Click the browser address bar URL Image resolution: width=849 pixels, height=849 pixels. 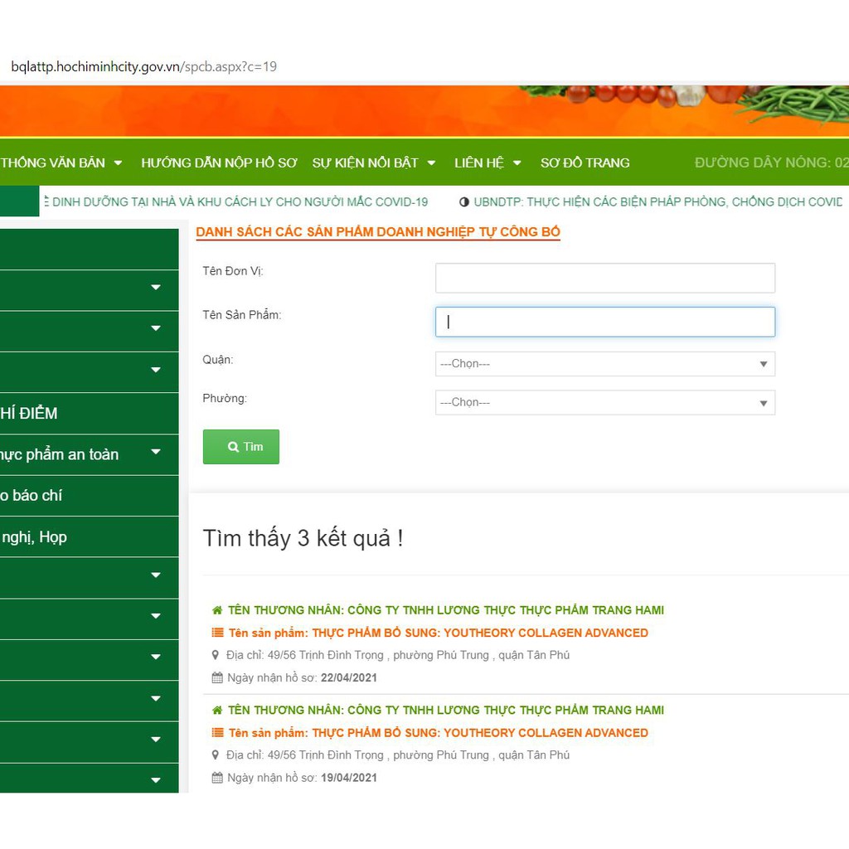144,66
